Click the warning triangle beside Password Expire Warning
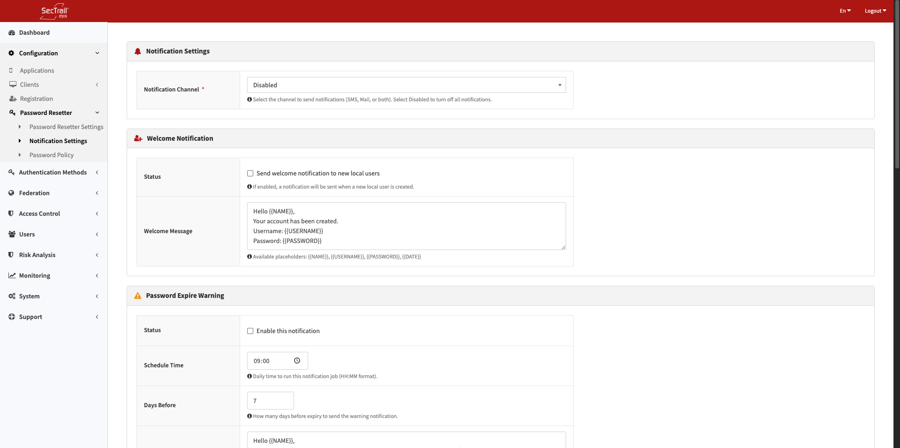Image resolution: width=900 pixels, height=448 pixels. (x=137, y=296)
